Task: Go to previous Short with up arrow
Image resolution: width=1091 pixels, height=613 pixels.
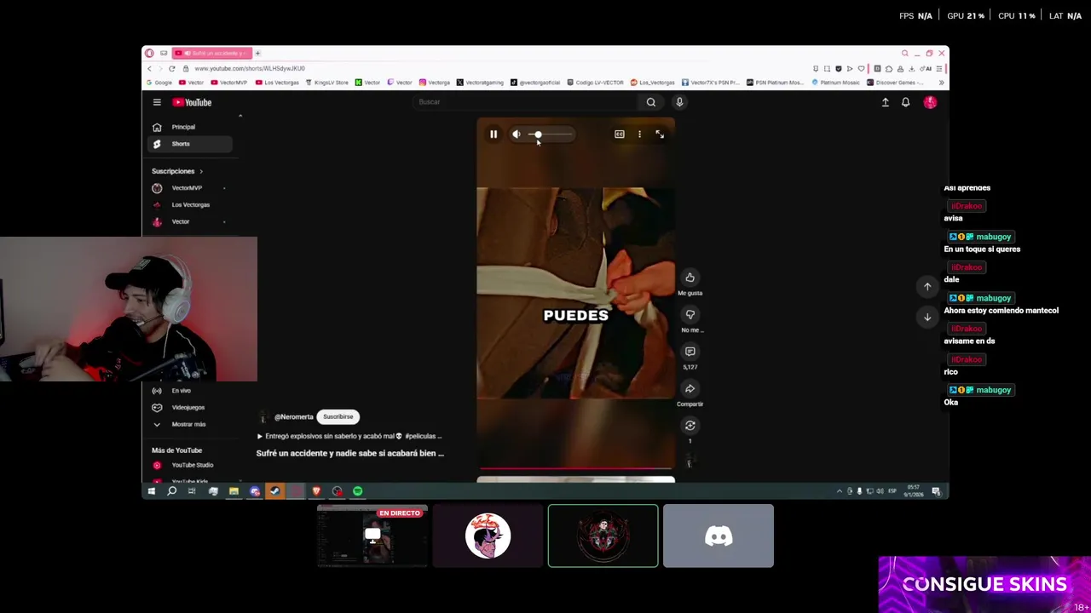Action: pos(927,286)
